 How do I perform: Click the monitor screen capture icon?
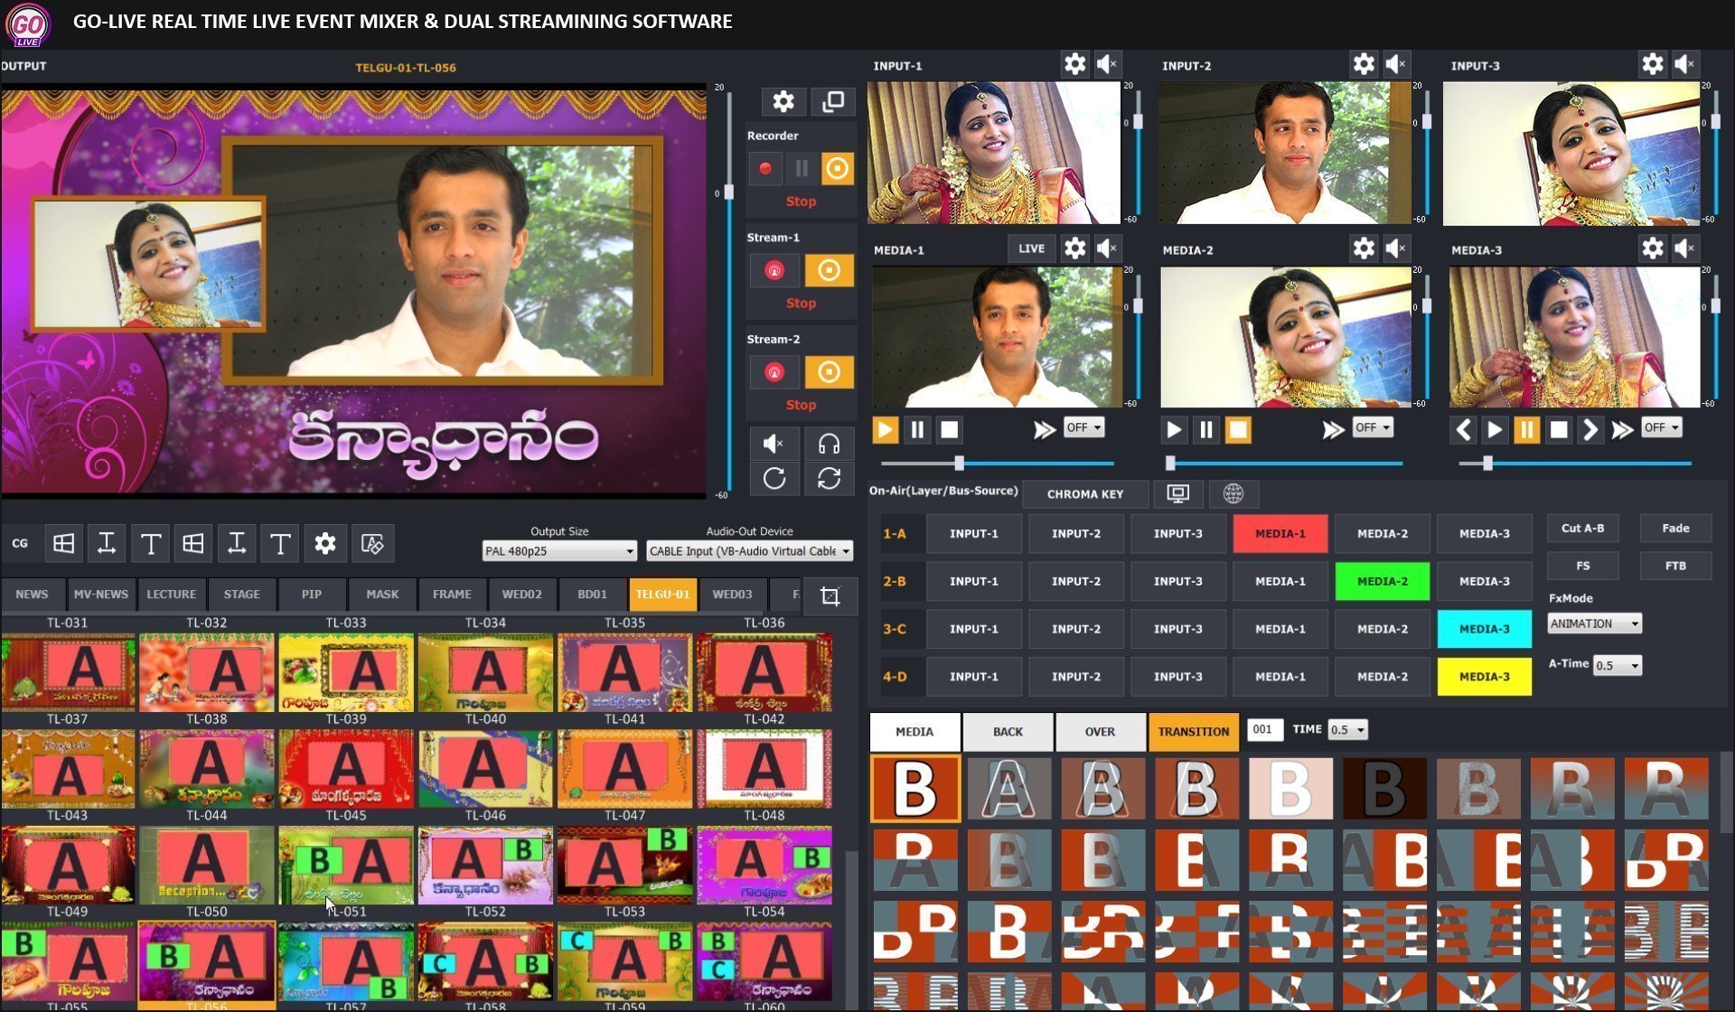(x=1177, y=493)
